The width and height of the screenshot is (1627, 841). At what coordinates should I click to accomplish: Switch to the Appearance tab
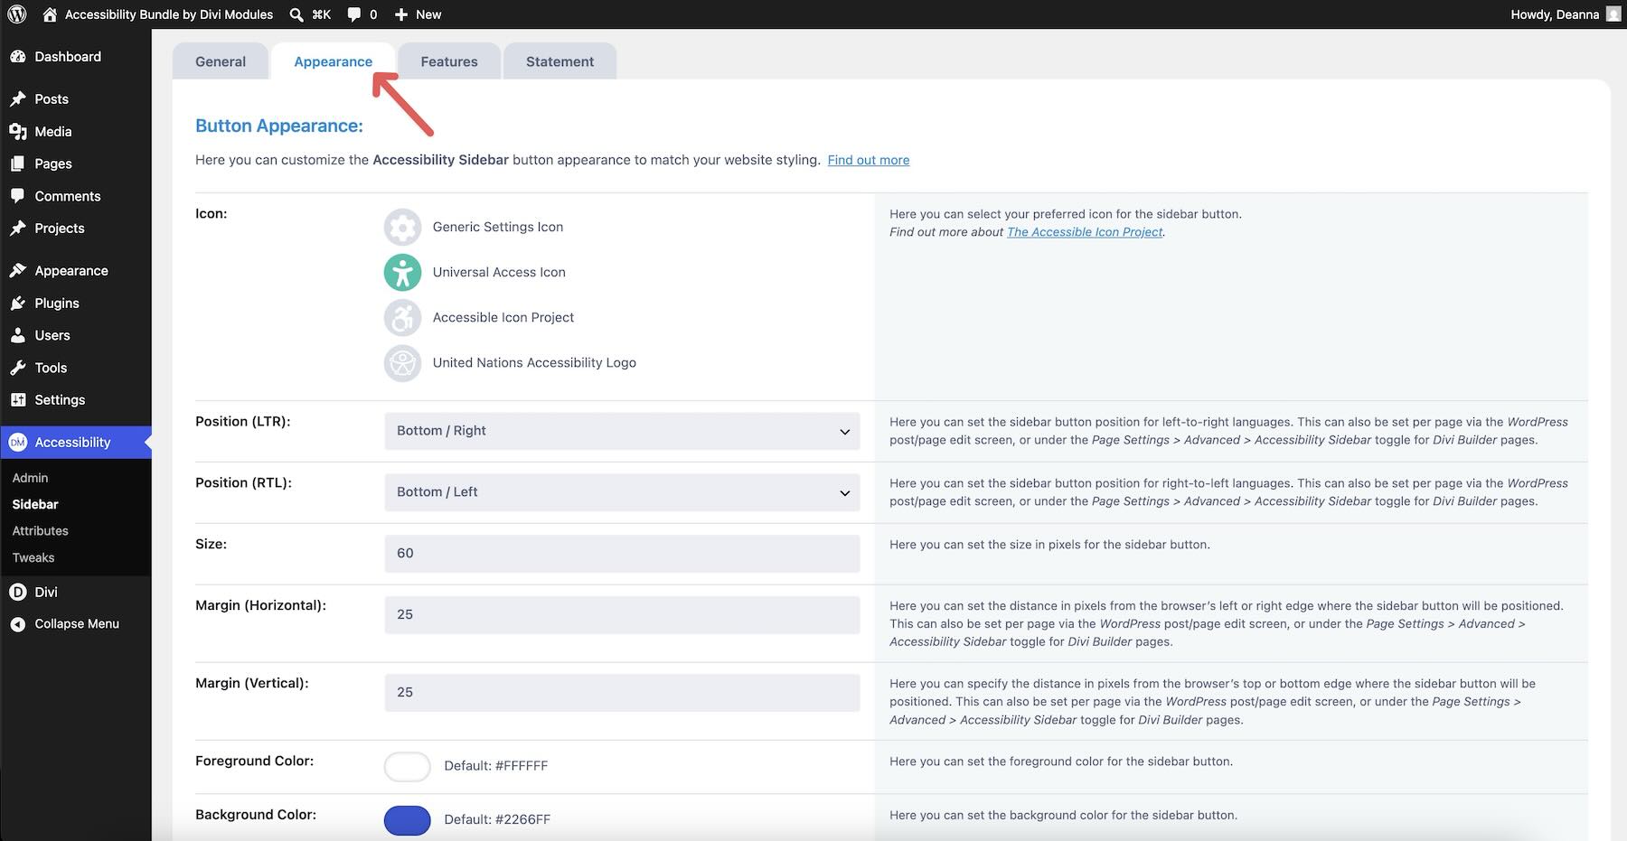[x=333, y=61]
